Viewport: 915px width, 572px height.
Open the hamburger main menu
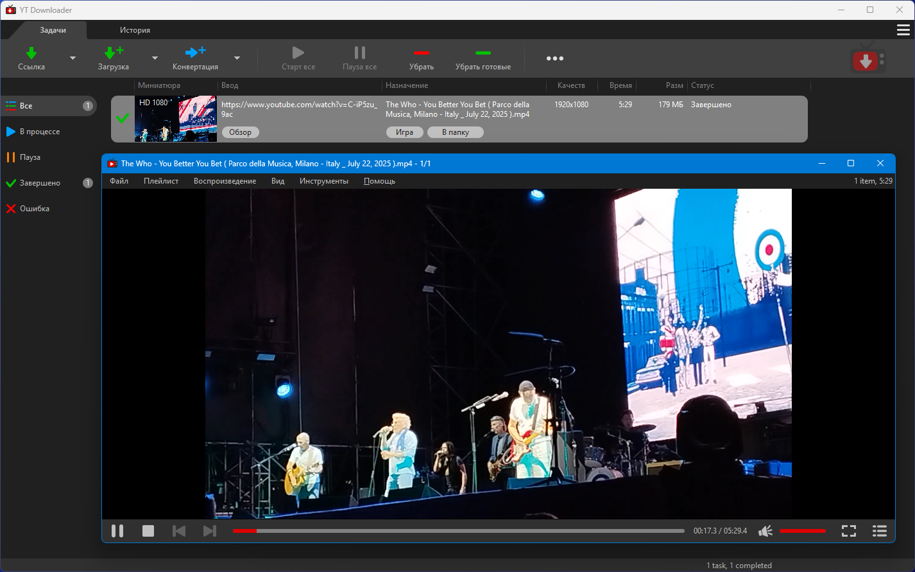click(x=903, y=30)
